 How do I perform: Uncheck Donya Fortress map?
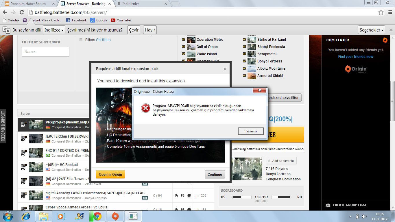(x=245, y=61)
